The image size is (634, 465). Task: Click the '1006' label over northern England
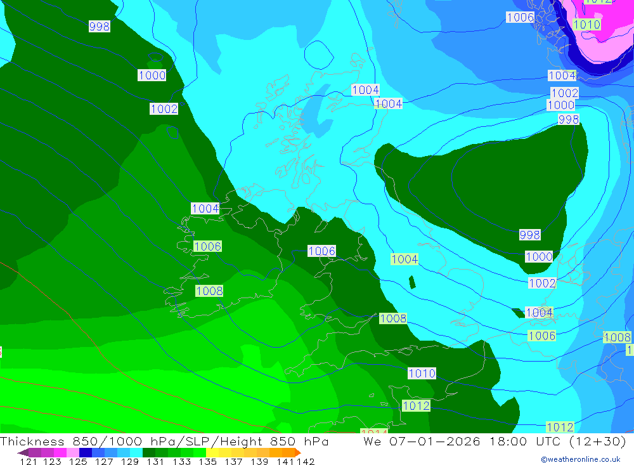pos(322,251)
